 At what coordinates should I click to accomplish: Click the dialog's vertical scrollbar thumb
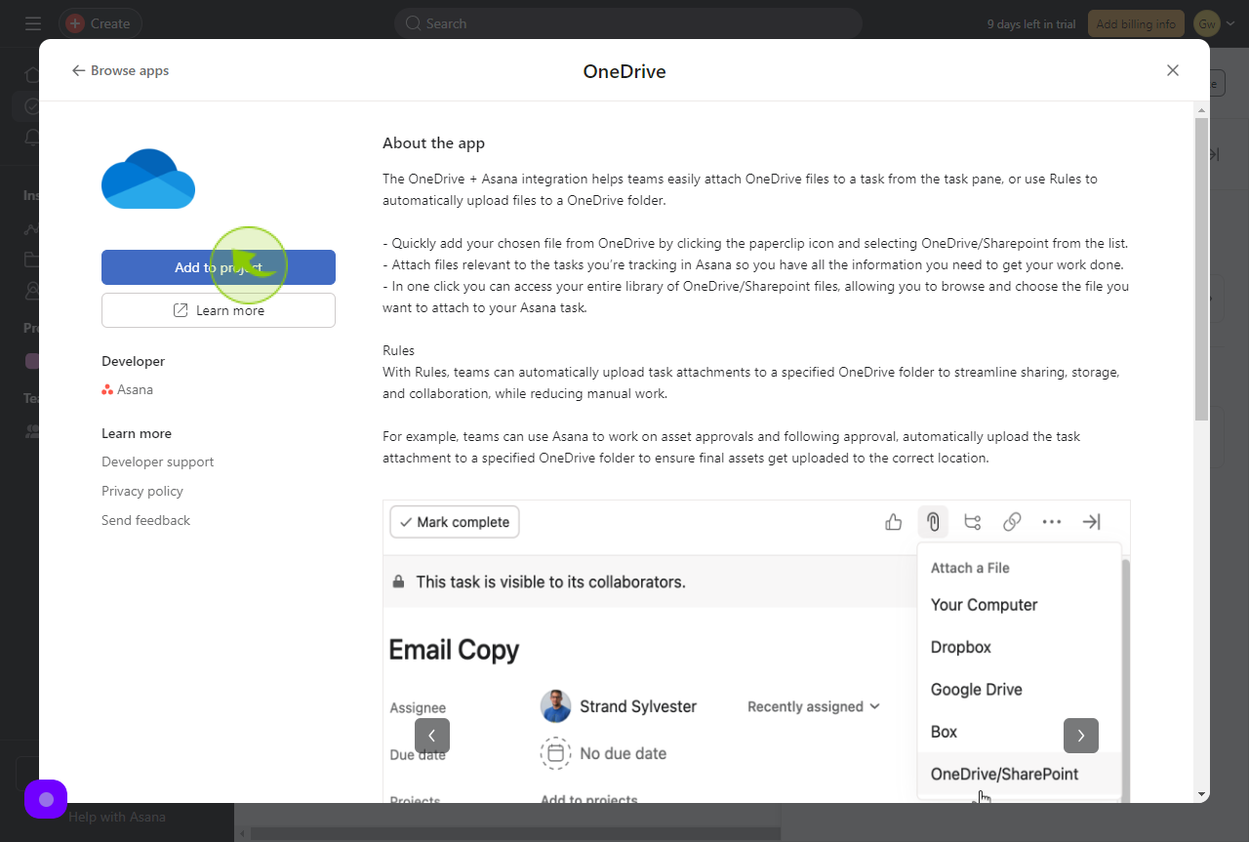coord(1201,269)
